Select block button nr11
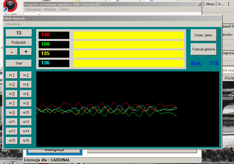234x164 pixels. (12, 122)
